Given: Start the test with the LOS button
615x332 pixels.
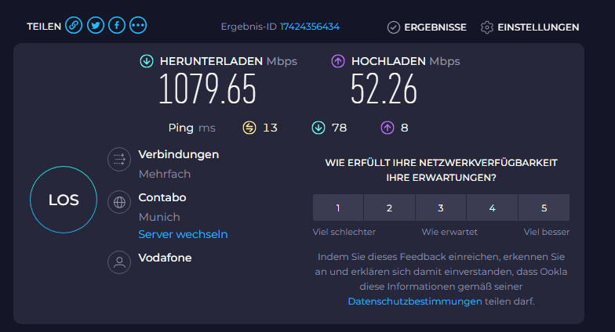Looking at the screenshot, I should tap(64, 200).
